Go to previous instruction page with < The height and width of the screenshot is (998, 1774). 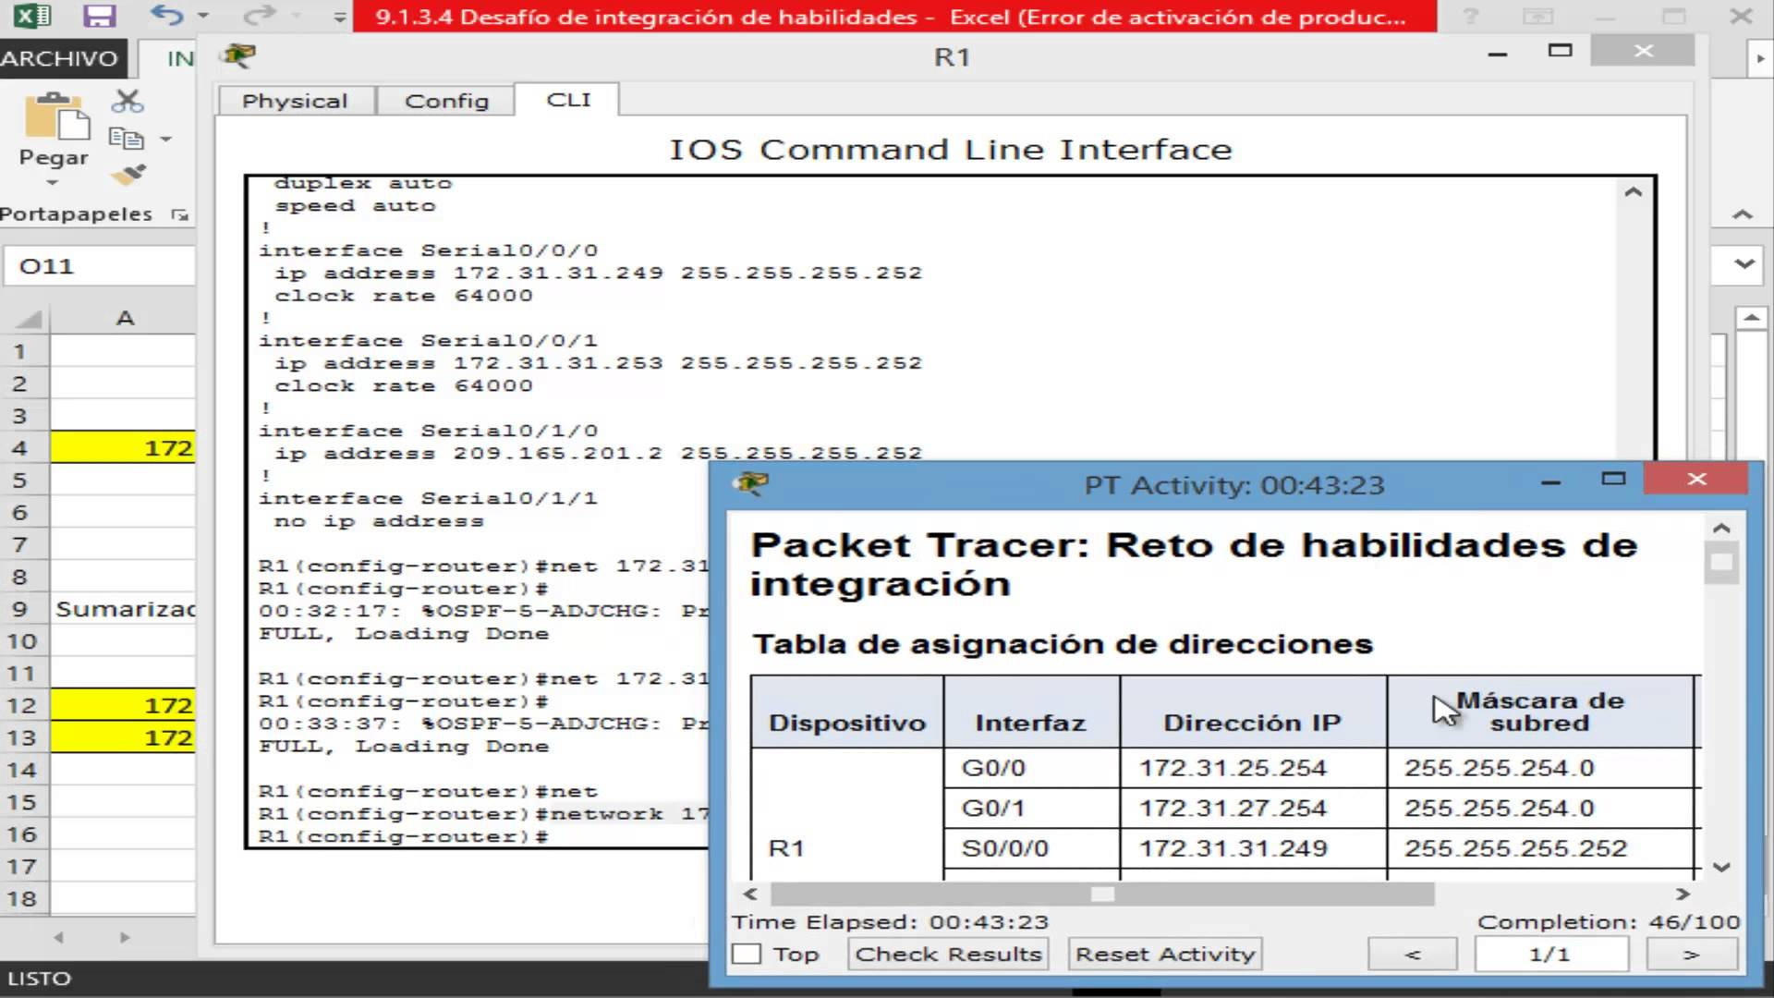1412,954
